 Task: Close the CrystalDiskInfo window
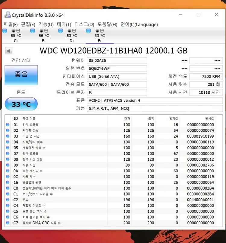point(216,15)
